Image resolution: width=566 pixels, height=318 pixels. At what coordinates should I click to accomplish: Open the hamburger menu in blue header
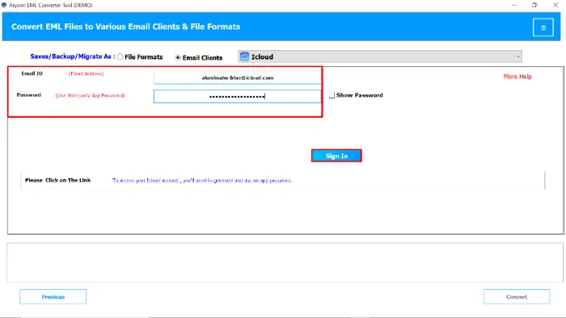(x=543, y=27)
